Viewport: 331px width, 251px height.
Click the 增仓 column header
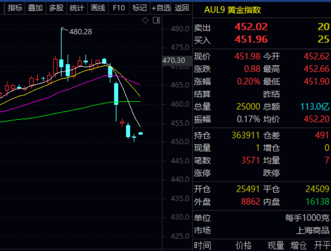click(299, 245)
